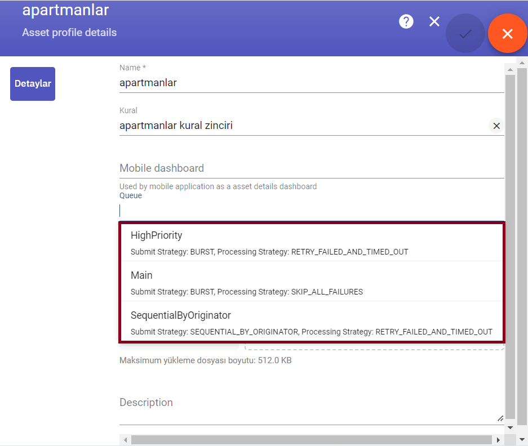Image resolution: width=528 pixels, height=446 pixels.
Task: Switch to the Detaylar tab
Action: [x=33, y=84]
